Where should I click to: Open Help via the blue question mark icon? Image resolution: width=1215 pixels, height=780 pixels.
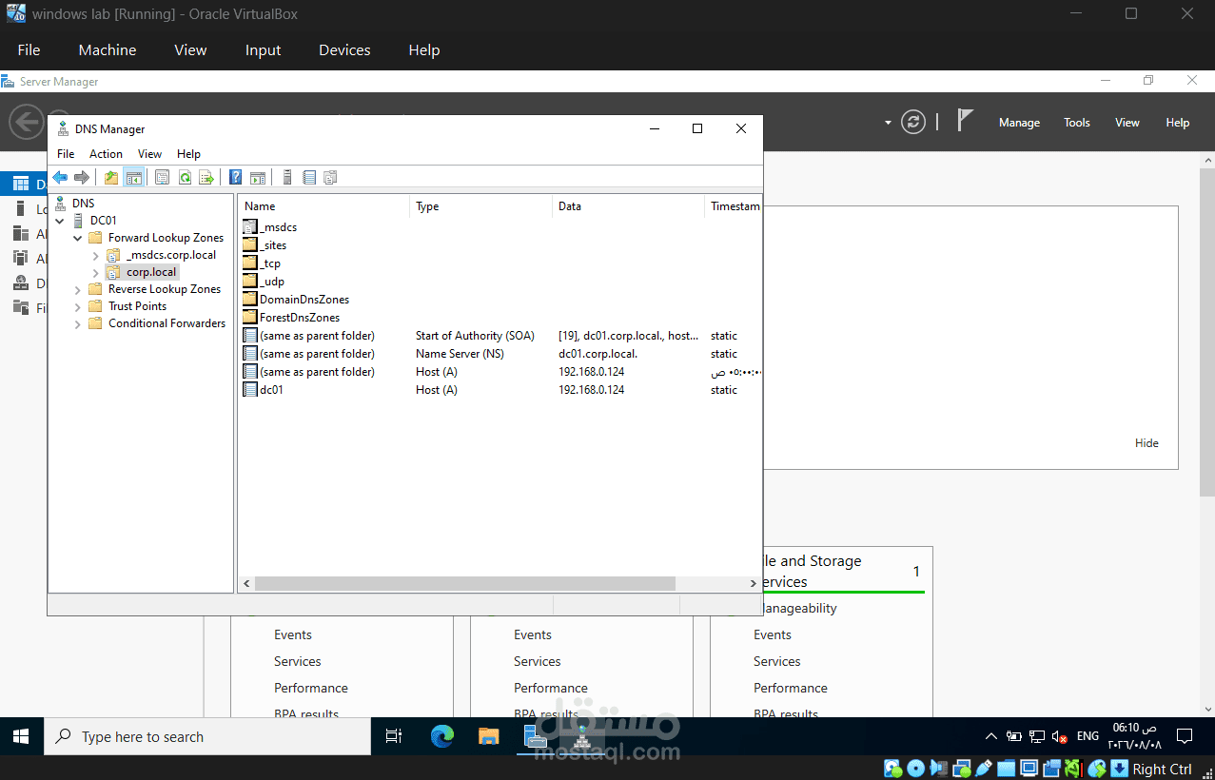point(235,177)
